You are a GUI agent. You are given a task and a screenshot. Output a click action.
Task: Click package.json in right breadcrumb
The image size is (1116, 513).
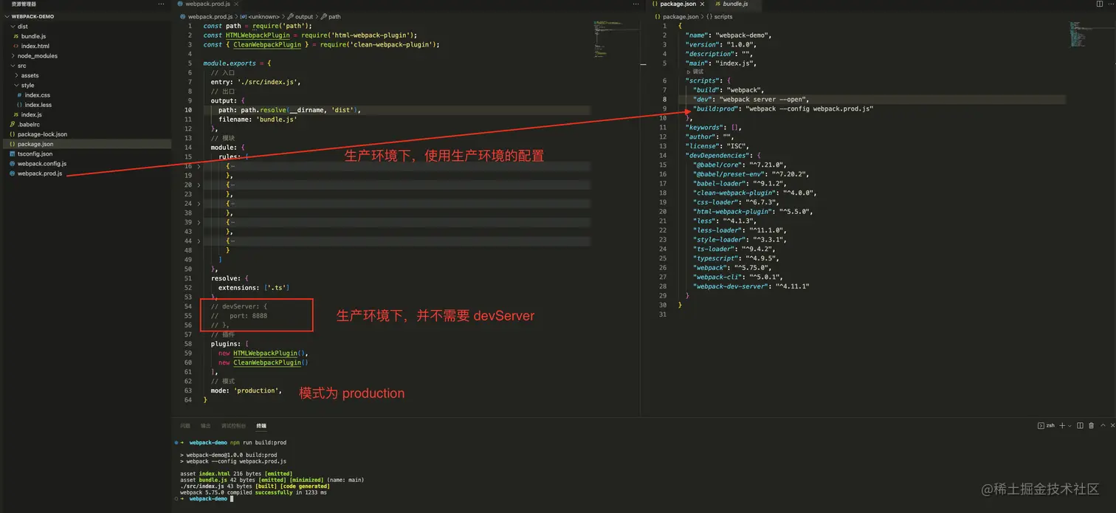click(681, 16)
